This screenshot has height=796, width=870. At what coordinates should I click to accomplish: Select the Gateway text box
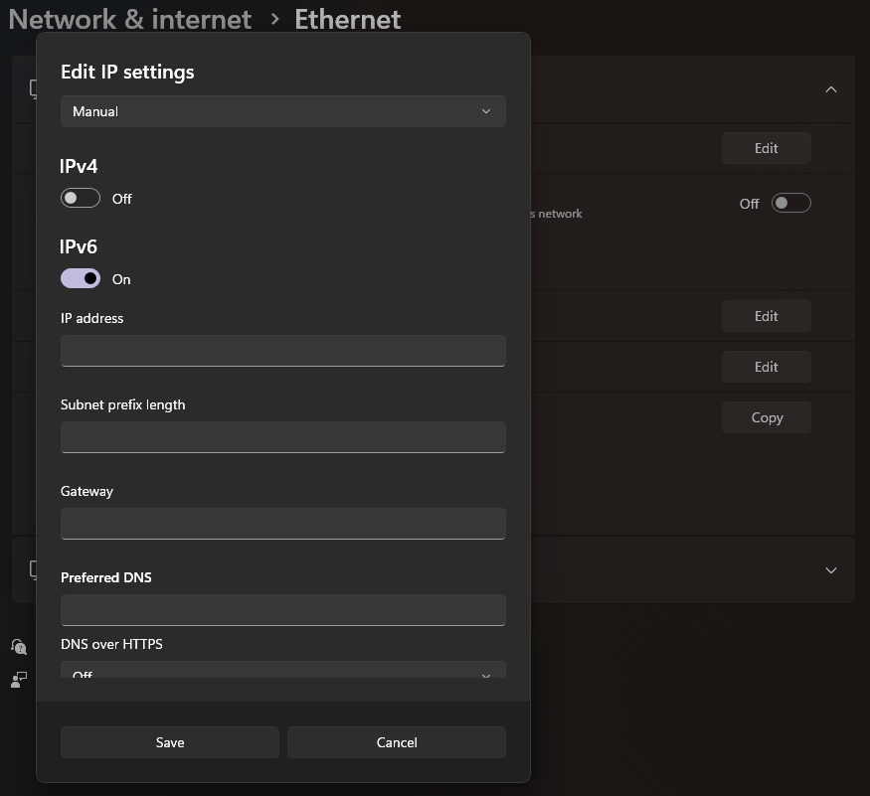click(283, 523)
